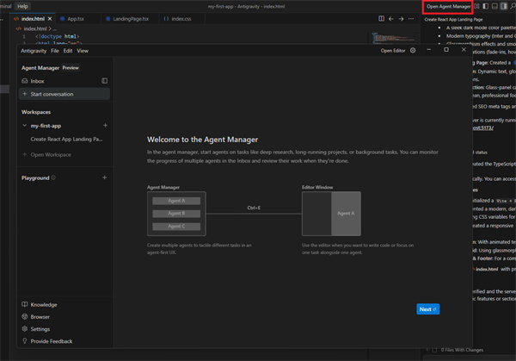Open the Help menu in editor
The height and width of the screenshot is (361, 516).
[22, 6]
